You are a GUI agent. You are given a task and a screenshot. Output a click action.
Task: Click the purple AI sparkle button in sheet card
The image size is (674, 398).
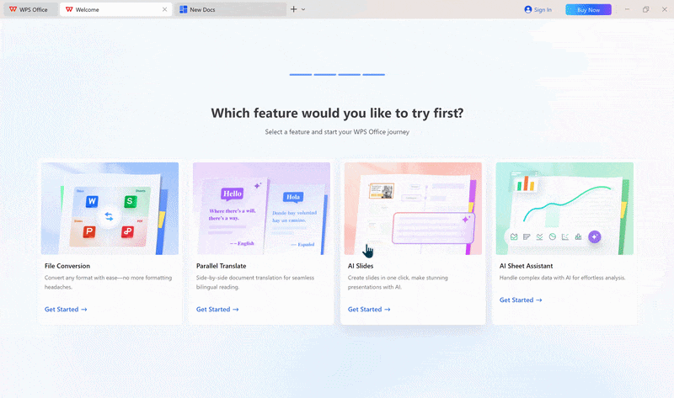coord(595,236)
